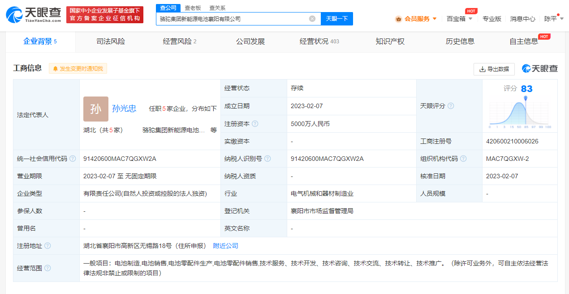Expand the 百宝箱 dropdown

pyautogui.click(x=470, y=19)
